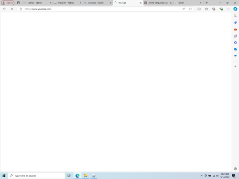Open Collections panel

coord(214,9)
